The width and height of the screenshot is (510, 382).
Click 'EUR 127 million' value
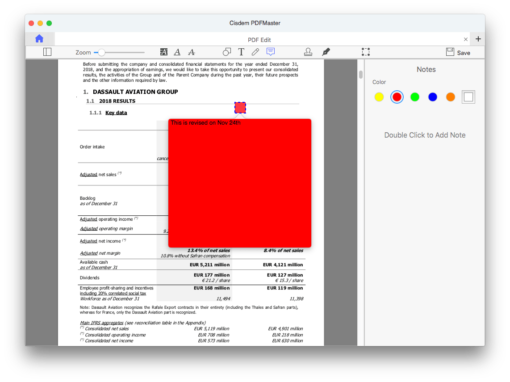click(285, 275)
